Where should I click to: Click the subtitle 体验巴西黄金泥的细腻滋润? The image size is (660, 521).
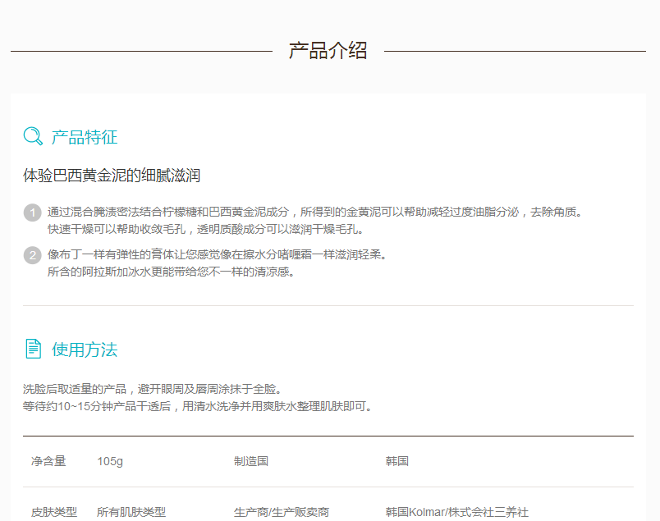click(112, 176)
